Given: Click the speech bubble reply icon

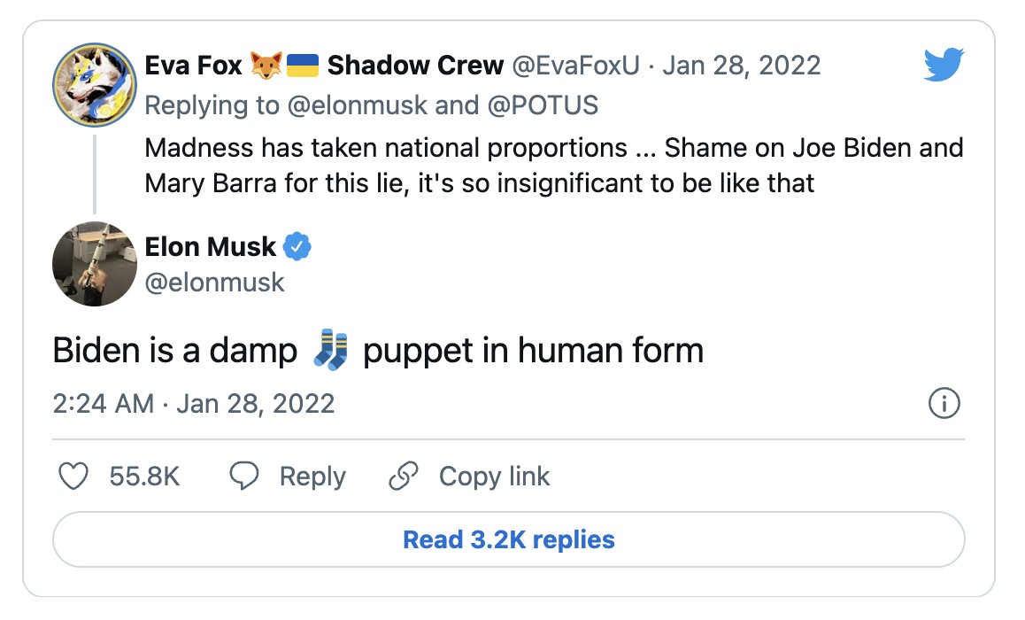Looking at the screenshot, I should pos(243,477).
